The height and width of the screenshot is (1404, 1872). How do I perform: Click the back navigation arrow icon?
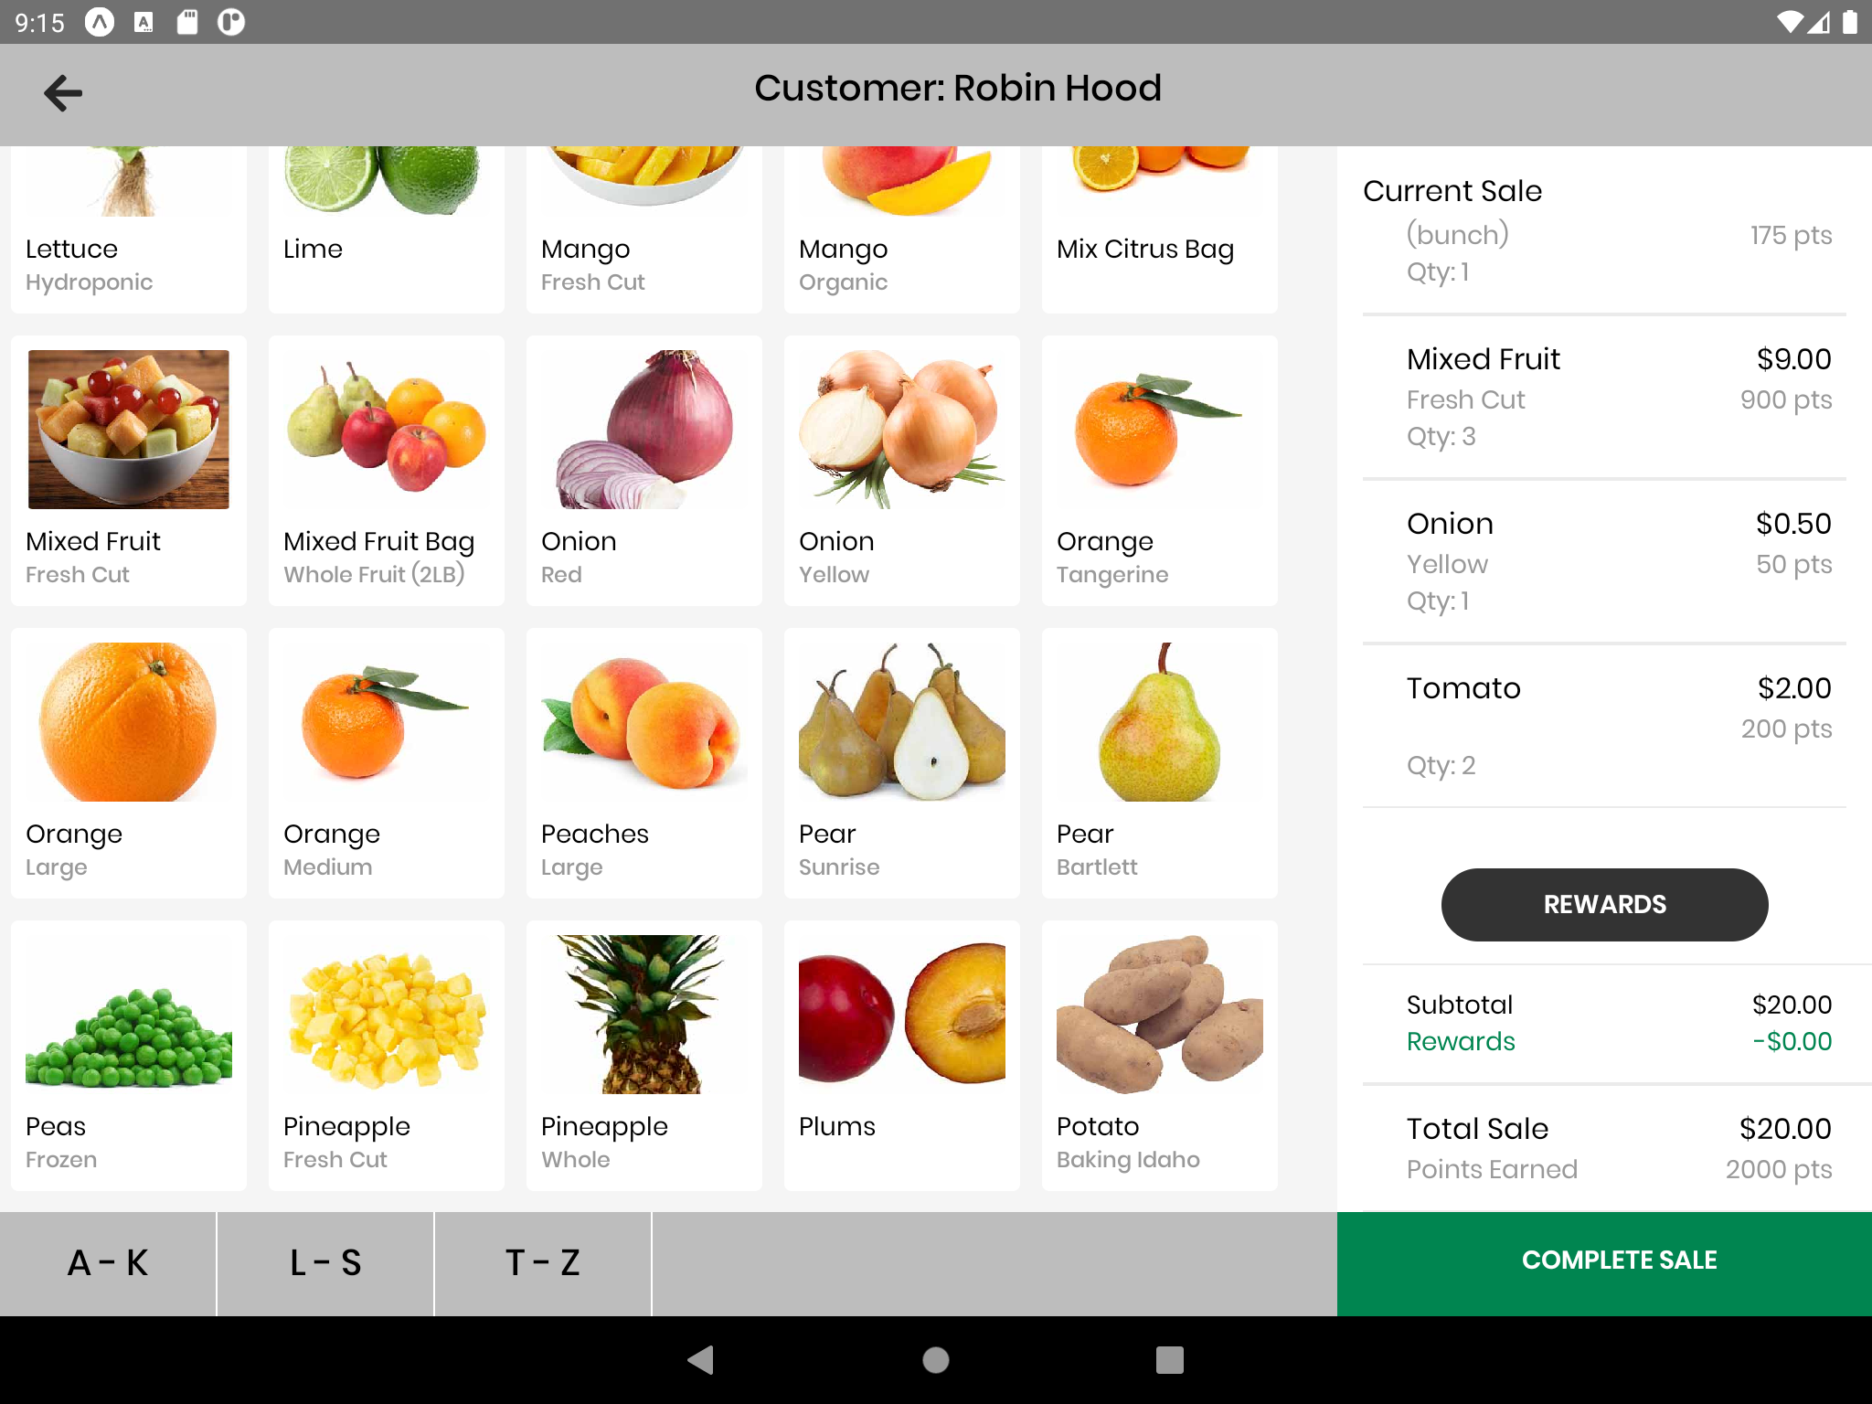(62, 91)
